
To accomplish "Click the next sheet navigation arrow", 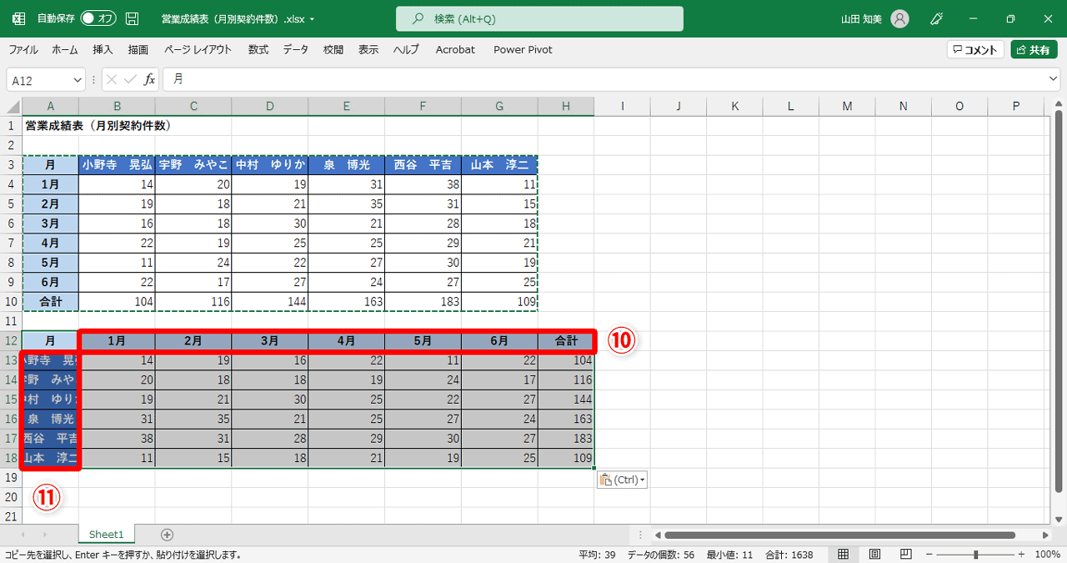I will point(45,535).
